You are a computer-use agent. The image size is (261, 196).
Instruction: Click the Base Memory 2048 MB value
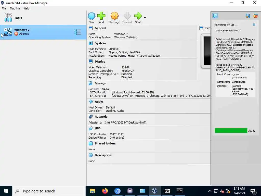114,49
